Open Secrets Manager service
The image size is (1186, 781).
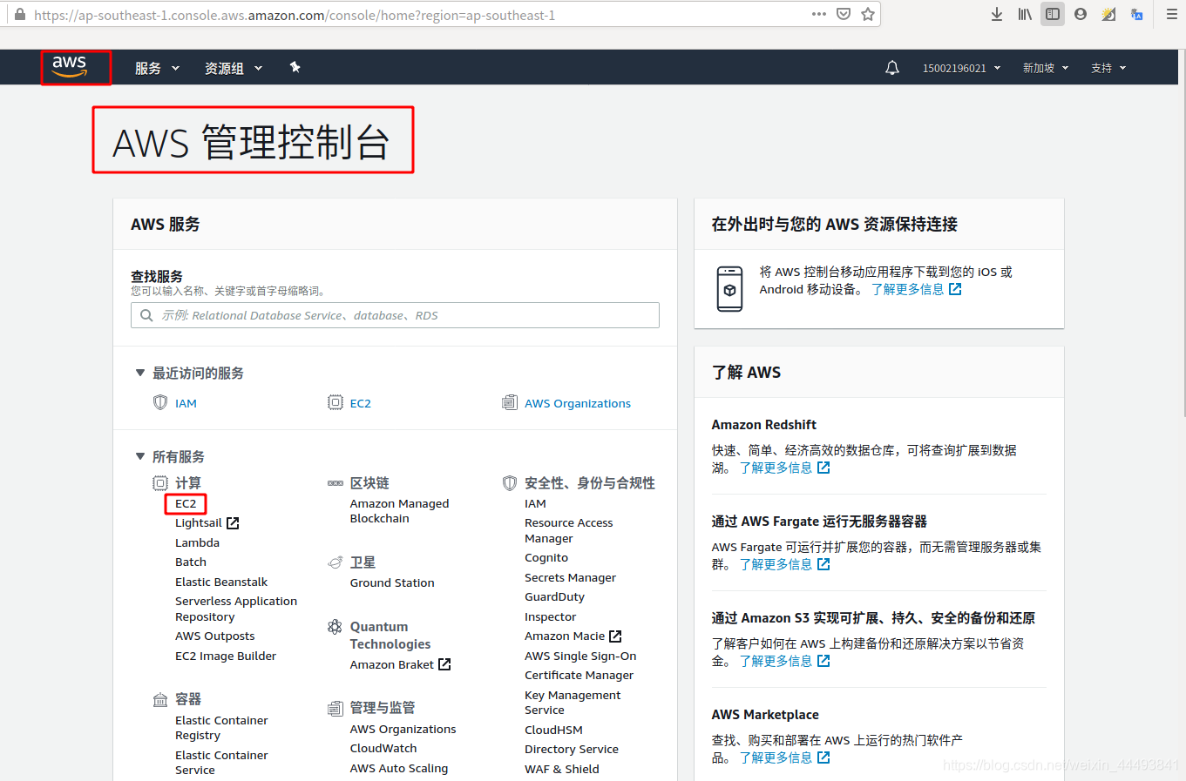tap(570, 577)
